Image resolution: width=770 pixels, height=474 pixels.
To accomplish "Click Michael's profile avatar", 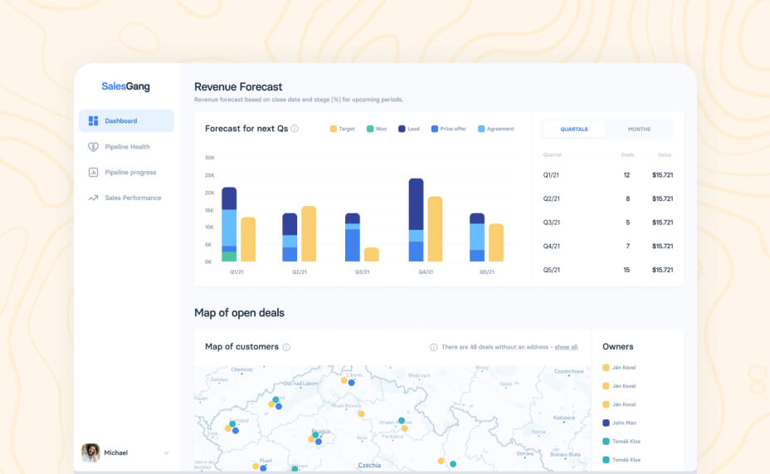I will tap(90, 452).
